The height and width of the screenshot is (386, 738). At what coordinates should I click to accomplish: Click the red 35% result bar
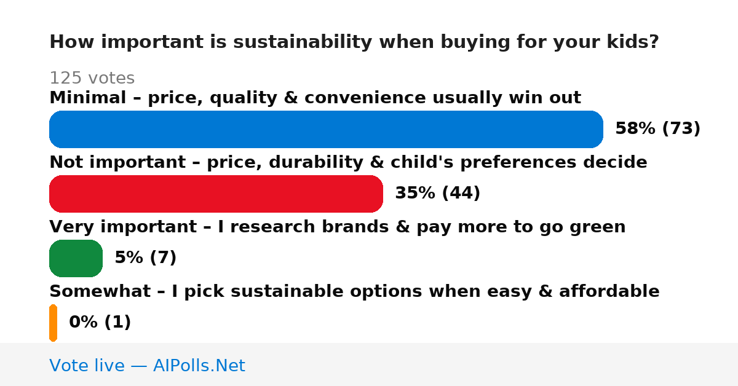pyautogui.click(x=216, y=194)
